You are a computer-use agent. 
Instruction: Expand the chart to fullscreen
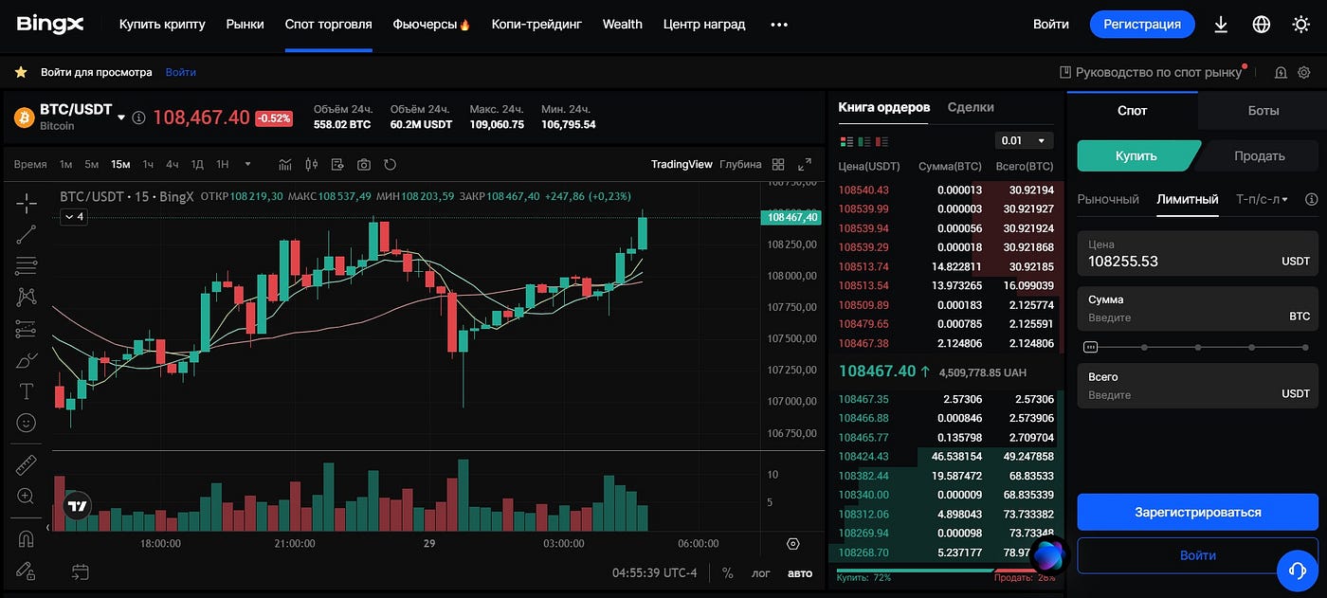pyautogui.click(x=805, y=164)
